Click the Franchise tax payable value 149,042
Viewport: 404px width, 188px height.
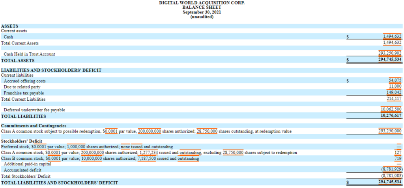tap(393, 93)
